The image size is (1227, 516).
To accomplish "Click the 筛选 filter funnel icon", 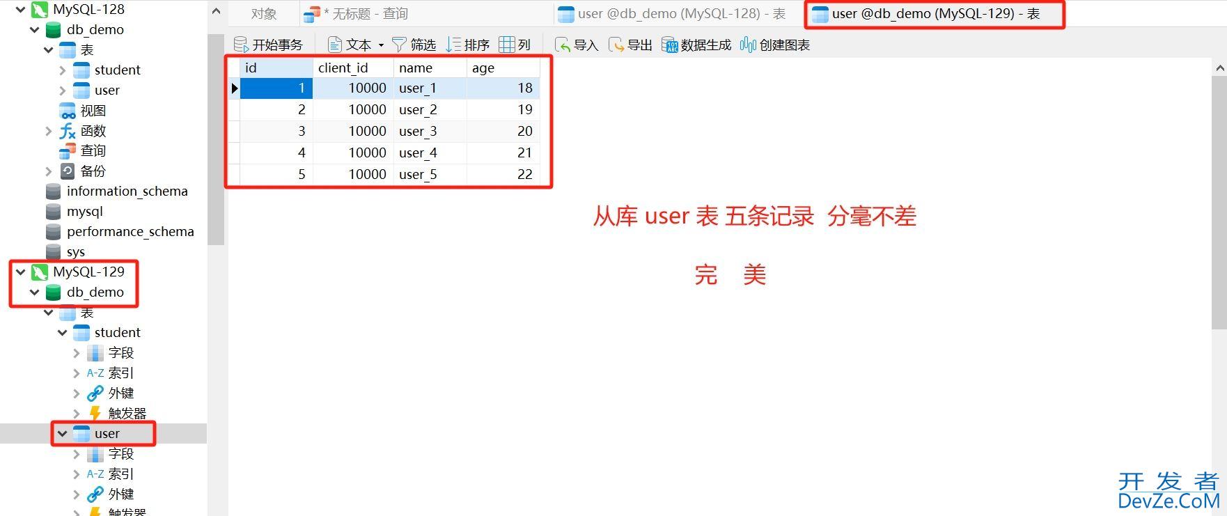I will point(399,45).
